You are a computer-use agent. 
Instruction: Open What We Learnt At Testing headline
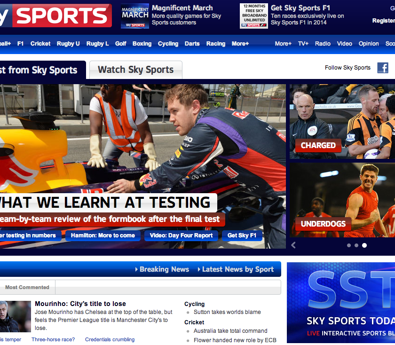[x=105, y=202]
